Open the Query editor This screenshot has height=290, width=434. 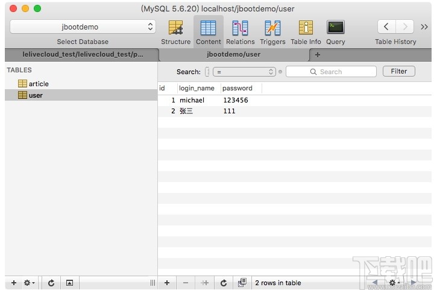(336, 33)
